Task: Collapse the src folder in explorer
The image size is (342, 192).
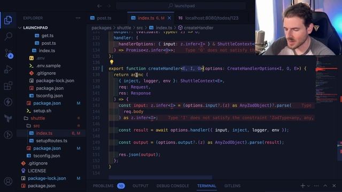Action: (x=36, y=126)
